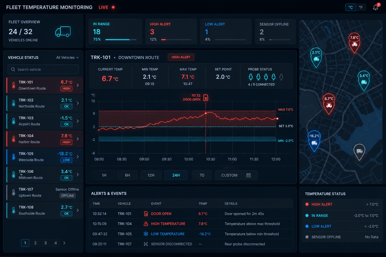Click the door open event icon in alerts
The width and height of the screenshot is (386, 257).
click(x=146, y=214)
